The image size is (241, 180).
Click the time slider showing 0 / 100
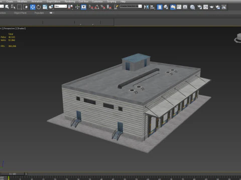click(13, 174)
